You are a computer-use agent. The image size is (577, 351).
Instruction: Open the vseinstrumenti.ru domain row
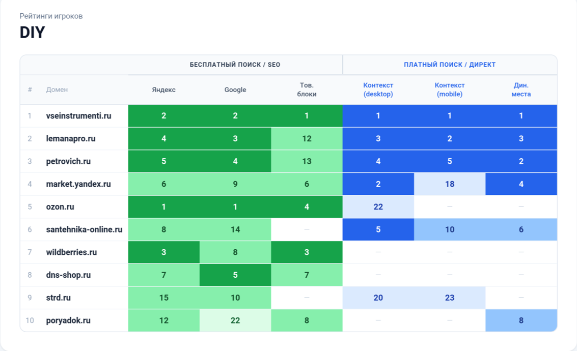click(x=288, y=116)
